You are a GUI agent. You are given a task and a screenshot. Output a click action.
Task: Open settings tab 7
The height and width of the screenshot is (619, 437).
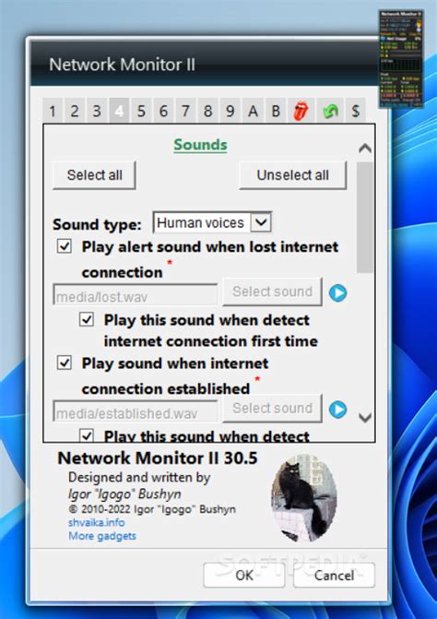[x=185, y=111]
